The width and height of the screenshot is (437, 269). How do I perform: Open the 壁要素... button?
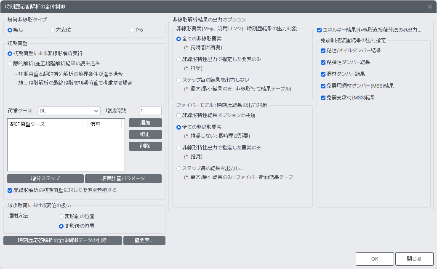pyautogui.click(x=144, y=240)
